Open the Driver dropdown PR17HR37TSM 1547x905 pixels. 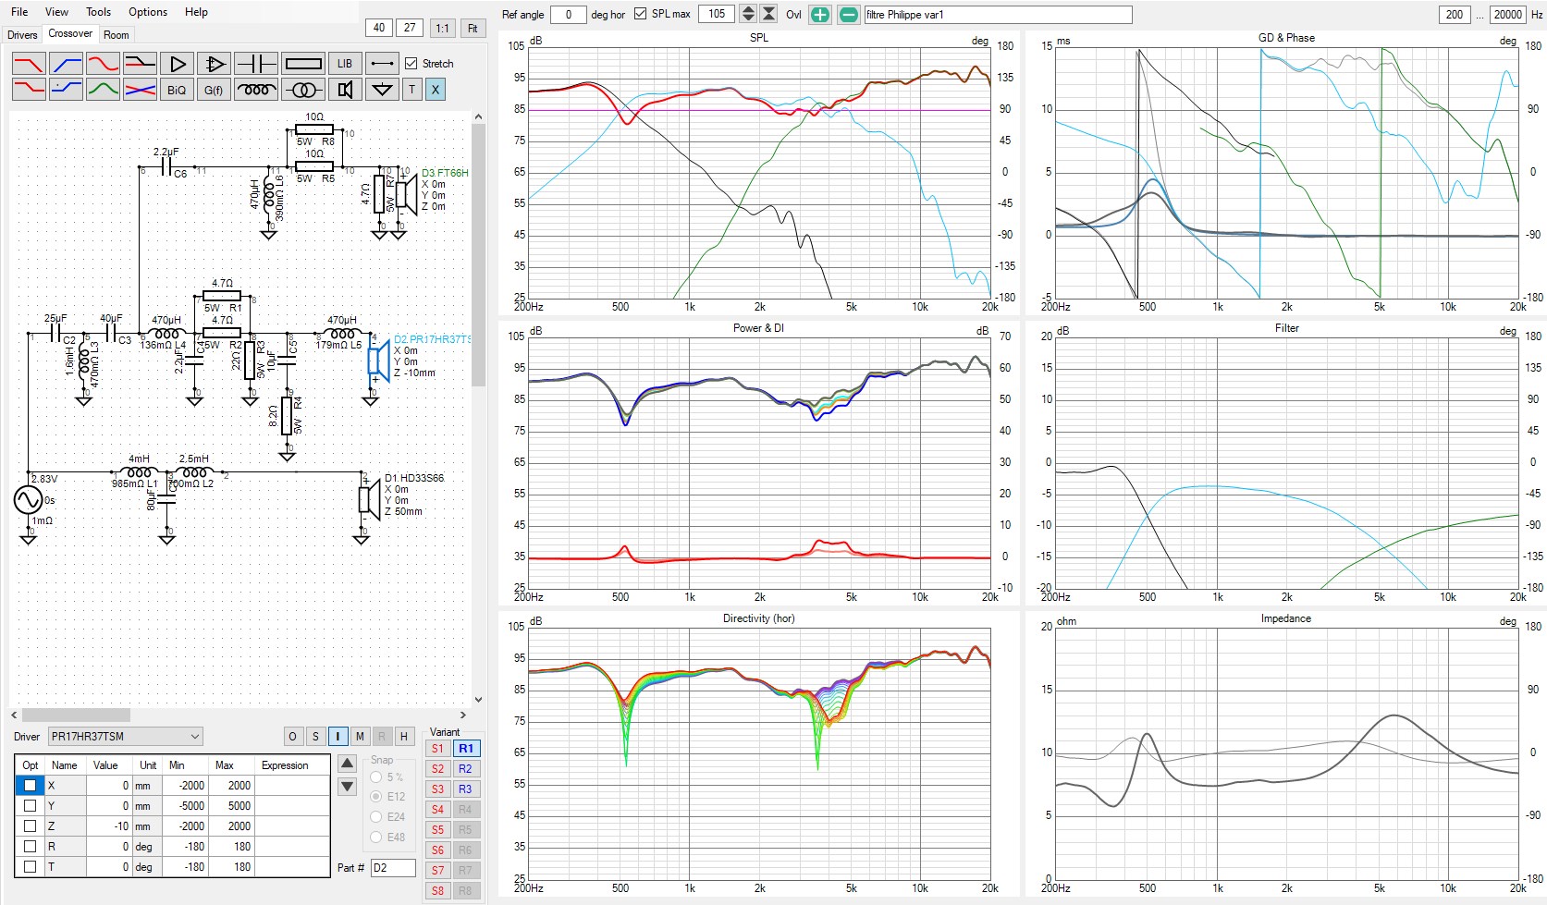click(125, 737)
